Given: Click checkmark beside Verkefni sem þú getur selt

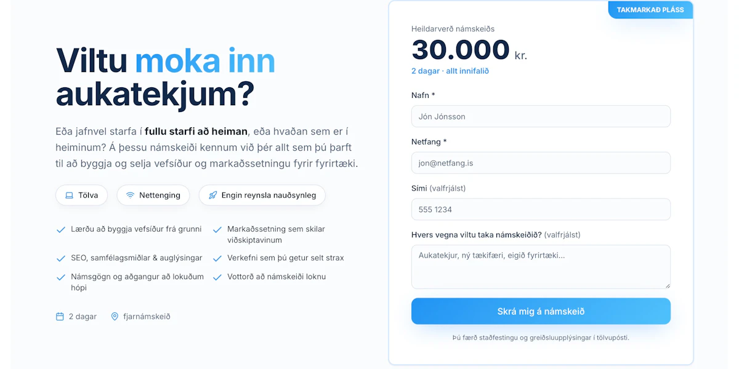Looking at the screenshot, I should click(x=217, y=258).
